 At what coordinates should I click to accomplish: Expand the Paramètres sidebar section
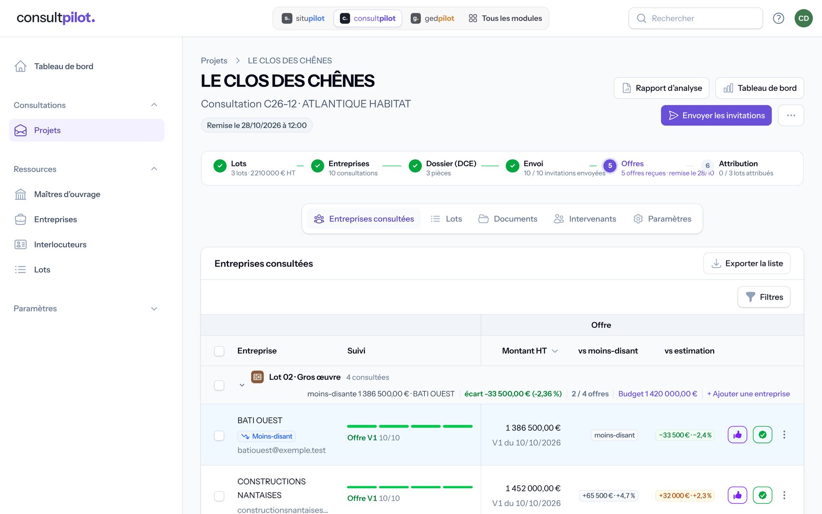tap(154, 309)
